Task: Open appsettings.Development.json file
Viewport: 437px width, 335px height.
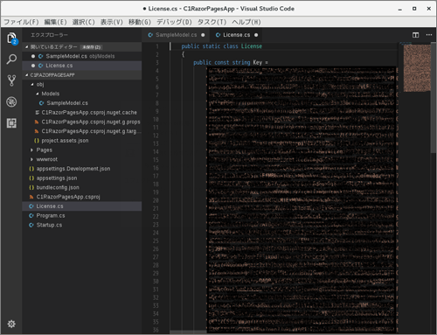Action: [x=82, y=169]
